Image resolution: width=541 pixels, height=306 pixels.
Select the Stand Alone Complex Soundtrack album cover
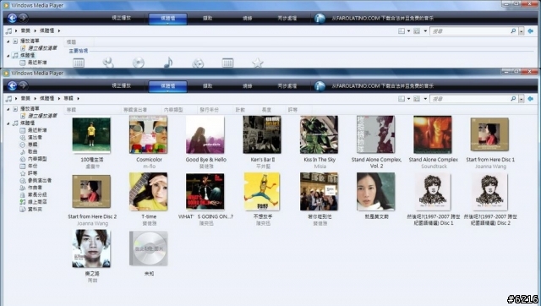pyautogui.click(x=433, y=134)
